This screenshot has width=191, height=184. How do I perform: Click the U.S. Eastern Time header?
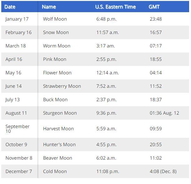pos(115,7)
